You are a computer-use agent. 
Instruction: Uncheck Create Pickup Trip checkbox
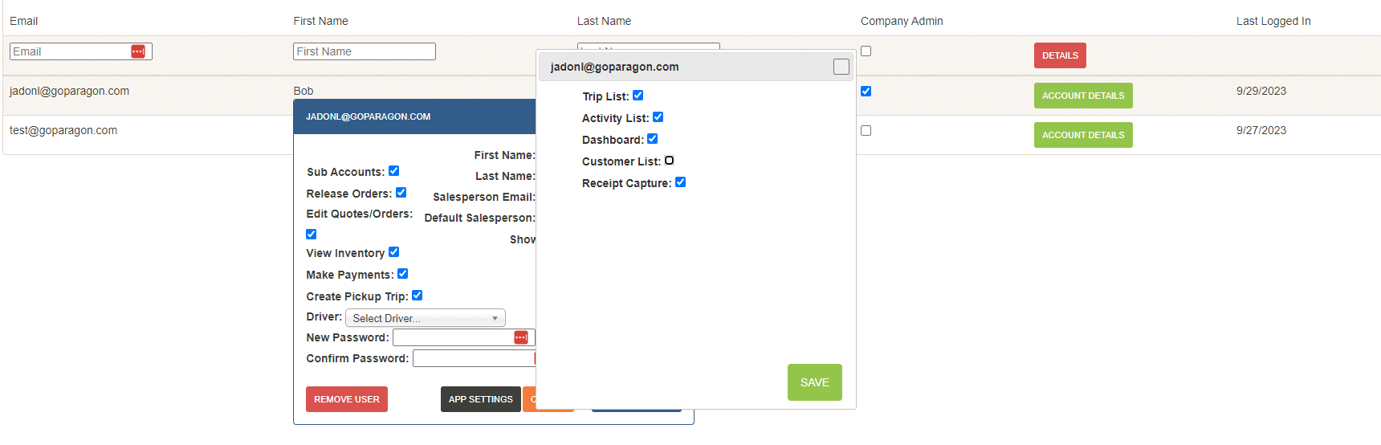(x=417, y=296)
